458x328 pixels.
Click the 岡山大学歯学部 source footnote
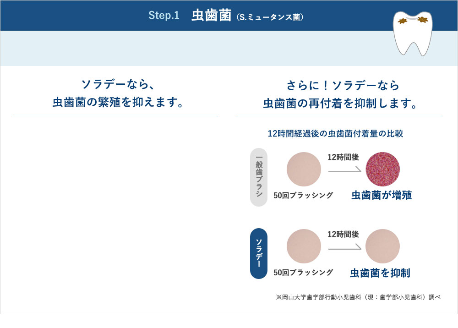[358, 297]
